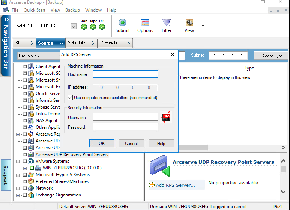Click the Add RPS Server arrow icon
The width and height of the screenshot is (290, 210).
click(x=152, y=185)
